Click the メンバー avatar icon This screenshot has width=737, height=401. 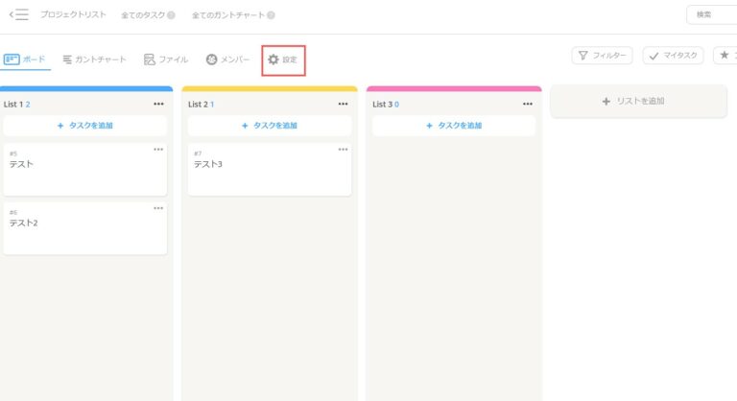coord(211,59)
